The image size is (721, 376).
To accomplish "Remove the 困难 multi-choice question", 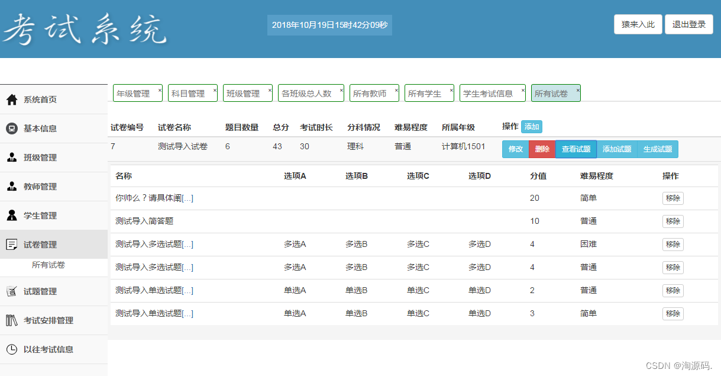I will [673, 244].
